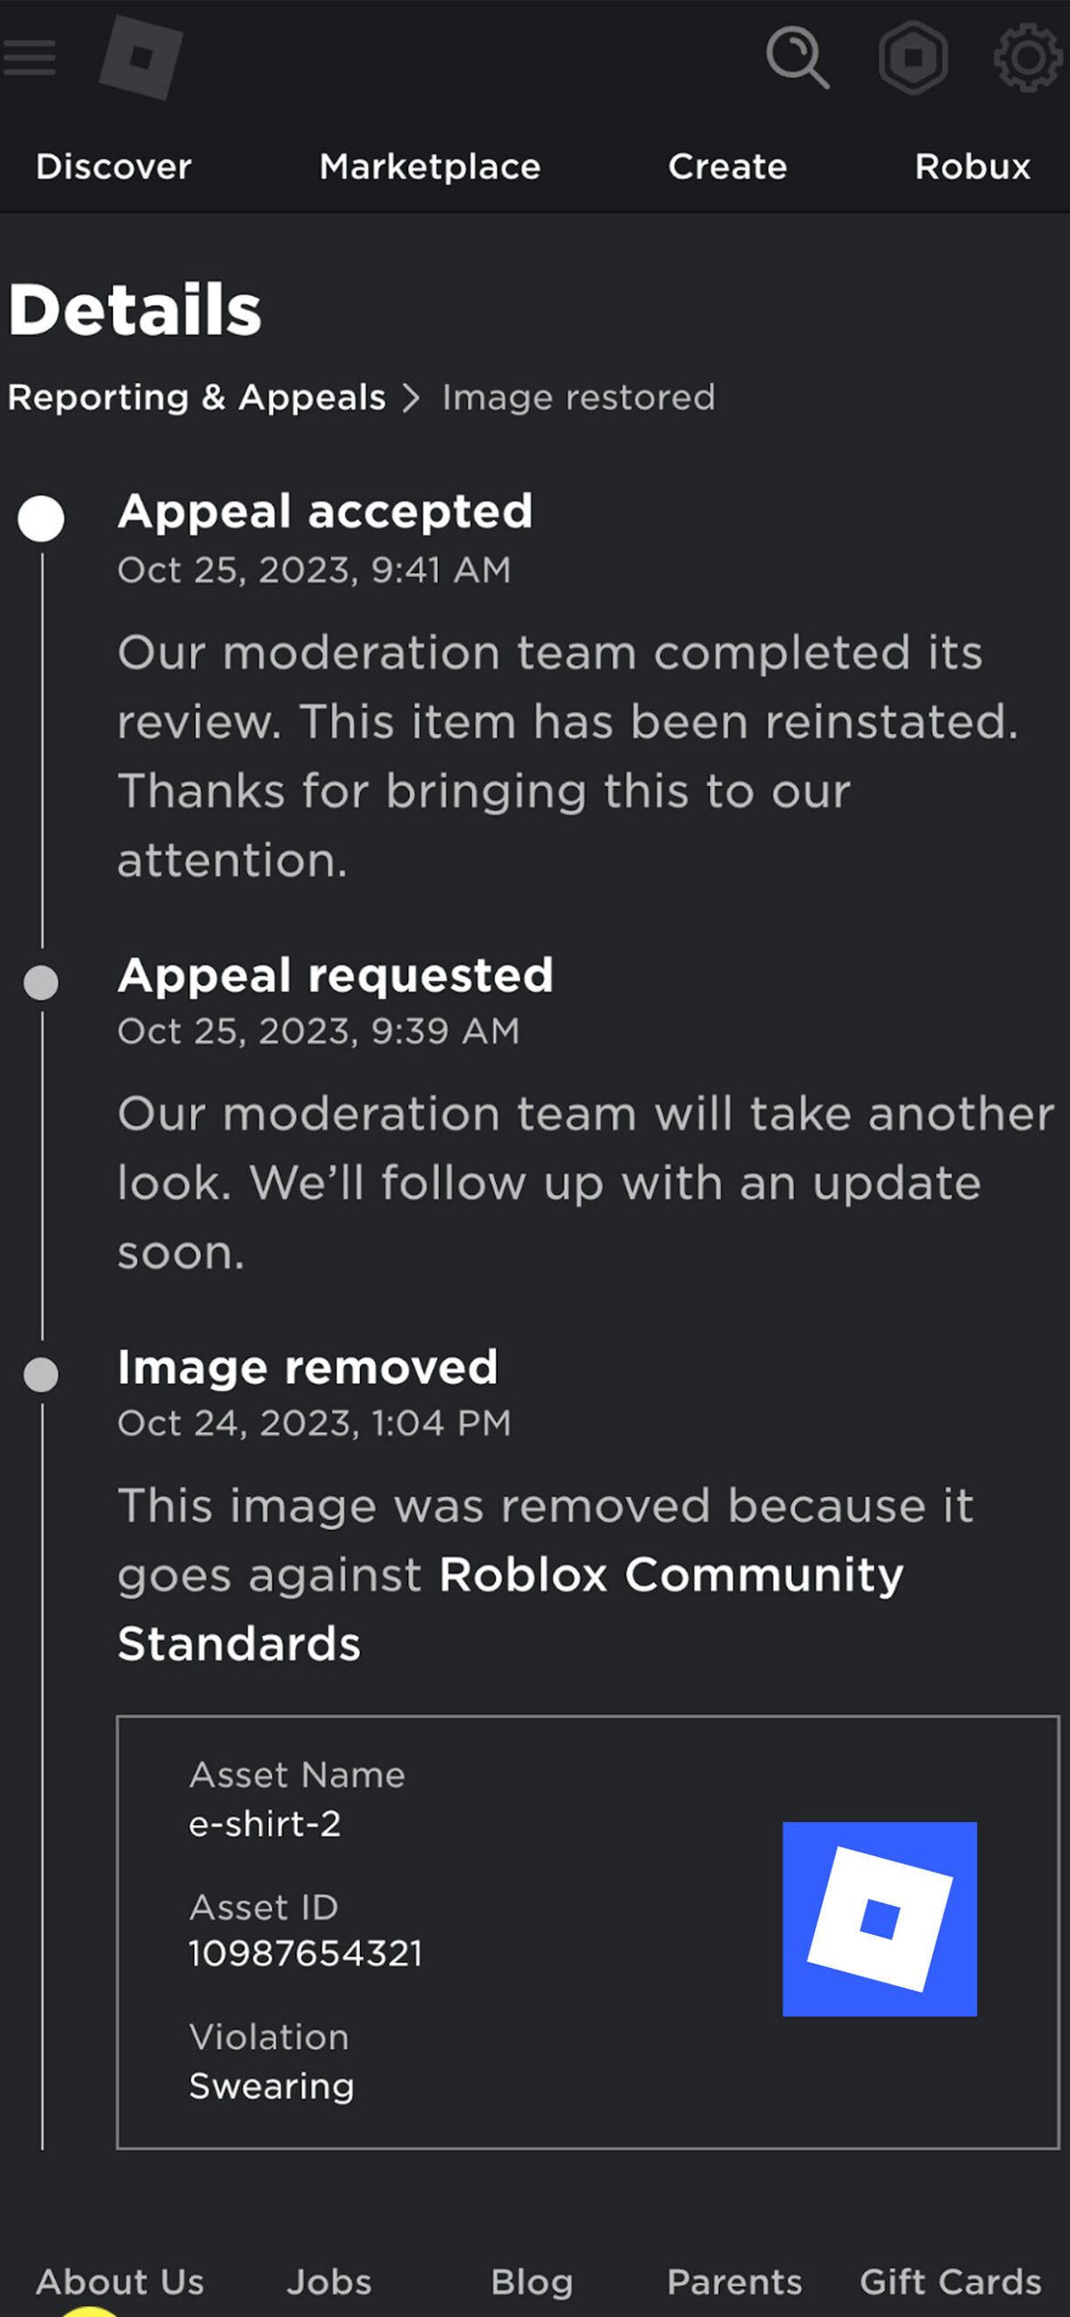The image size is (1070, 2317).
Task: Select Create in the navigation bar
Action: point(728,167)
